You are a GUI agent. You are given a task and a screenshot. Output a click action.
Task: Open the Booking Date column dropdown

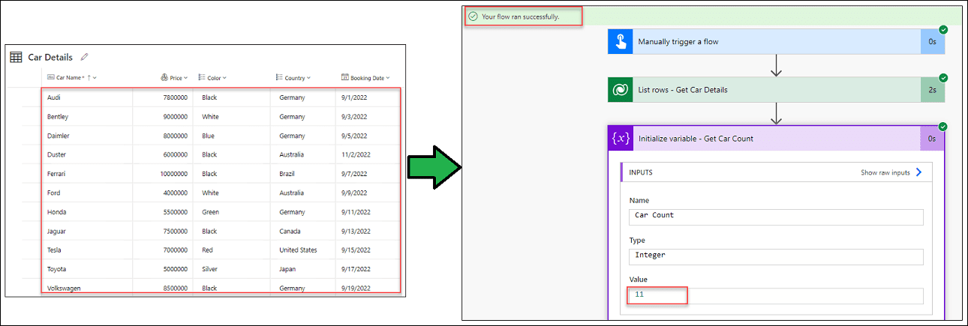[388, 77]
